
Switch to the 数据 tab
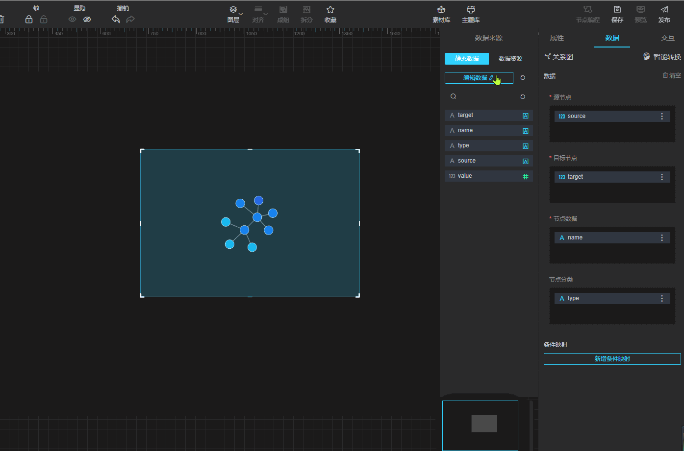pyautogui.click(x=612, y=38)
